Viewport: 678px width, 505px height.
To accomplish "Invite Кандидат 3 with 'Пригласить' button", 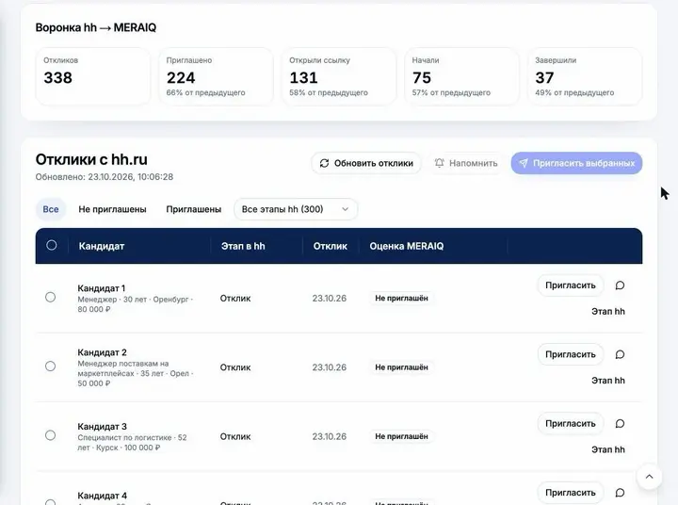I will (571, 423).
